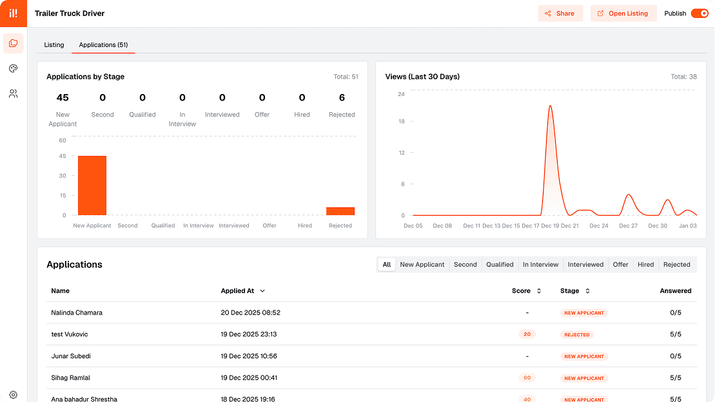This screenshot has width=715, height=402.
Task: Click the Open Listing button
Action: pos(623,13)
